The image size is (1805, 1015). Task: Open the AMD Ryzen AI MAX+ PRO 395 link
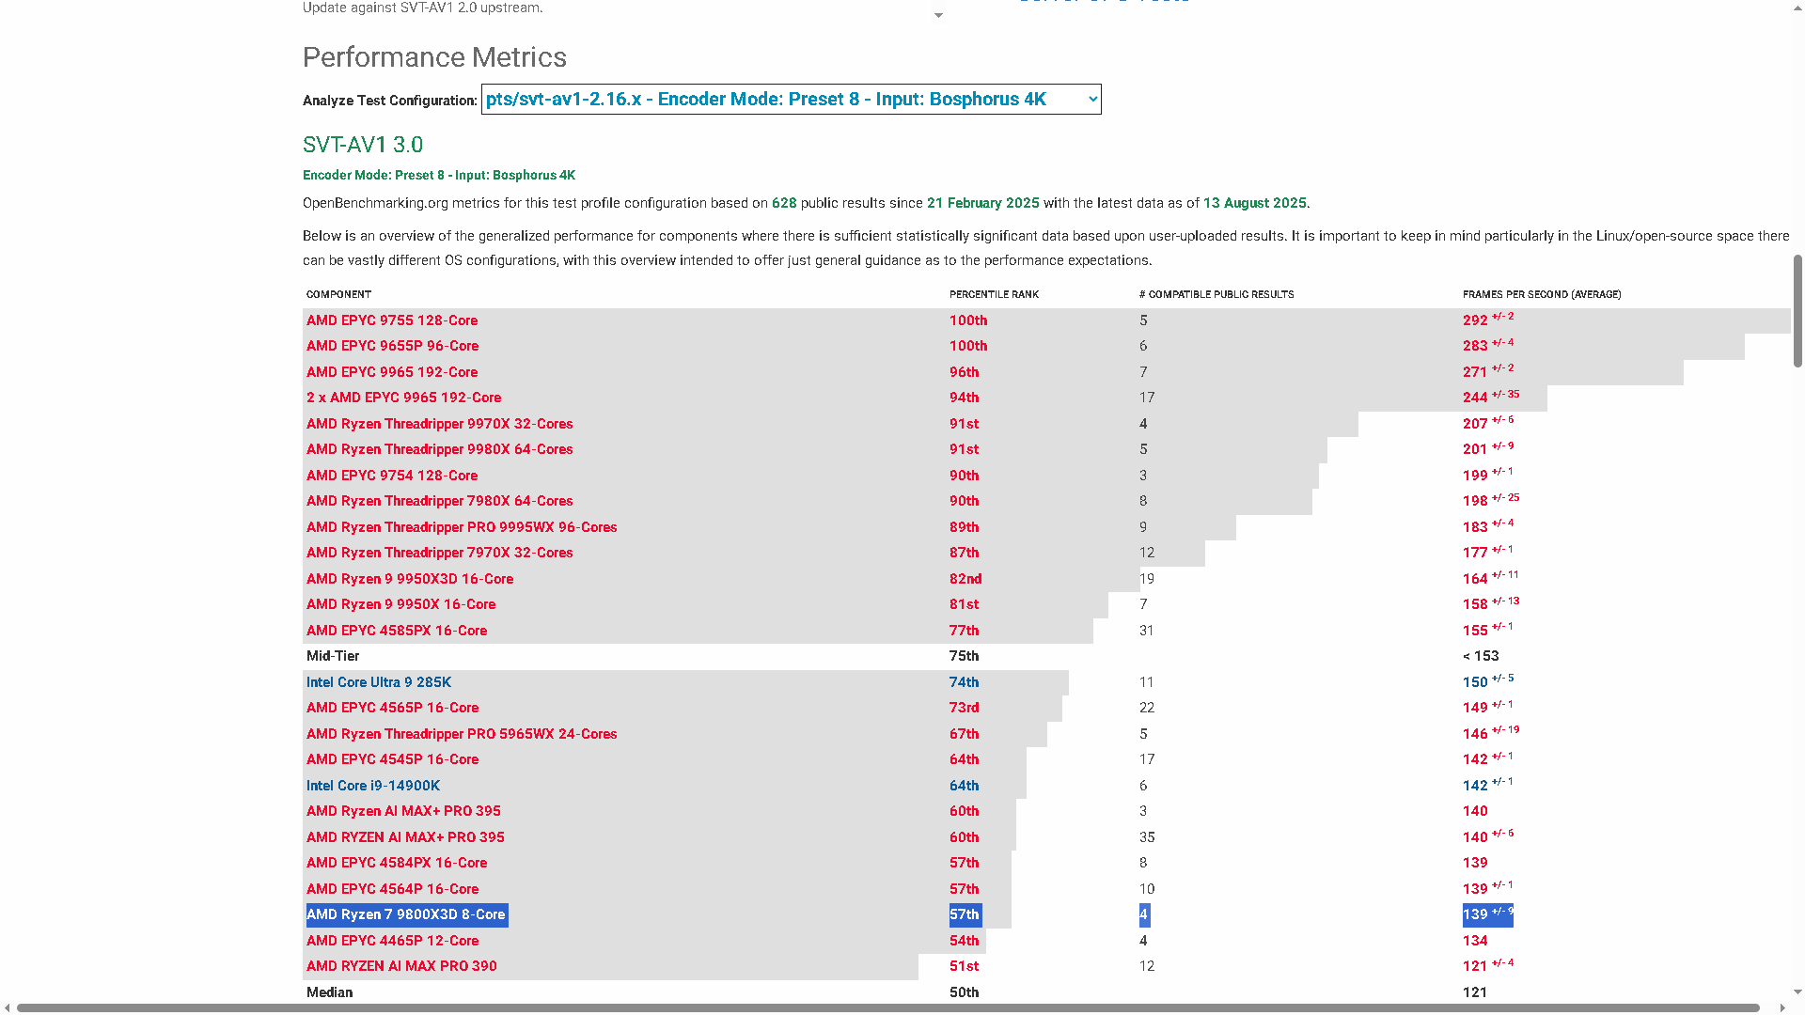pos(403,811)
